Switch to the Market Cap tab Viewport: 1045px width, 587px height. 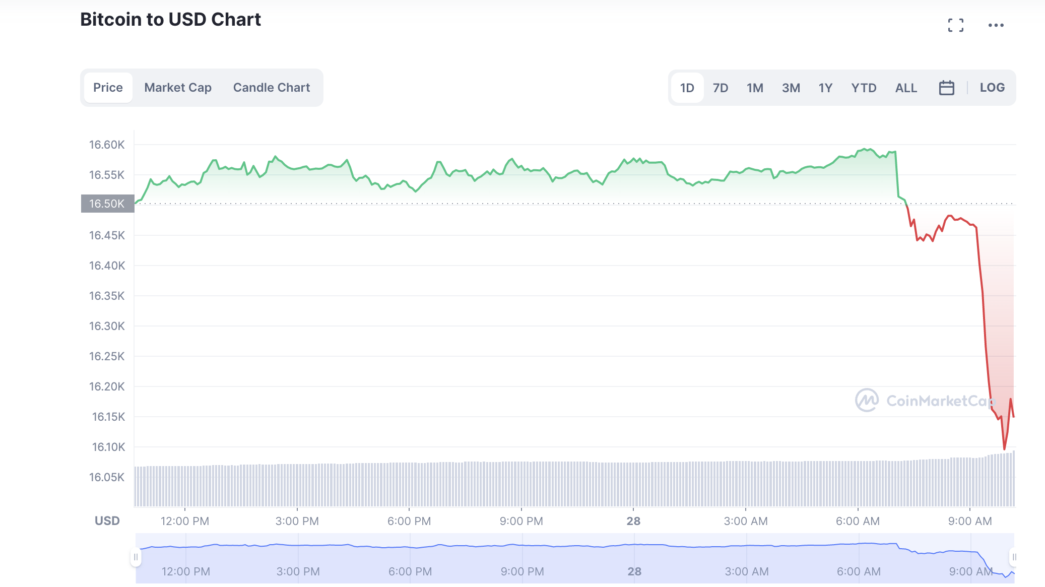(177, 88)
